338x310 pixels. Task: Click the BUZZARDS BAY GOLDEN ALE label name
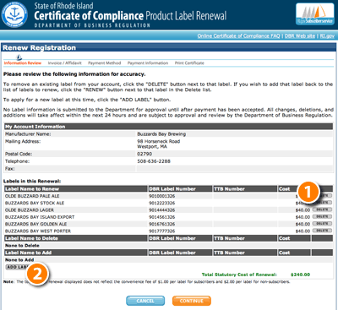pyautogui.click(x=35, y=224)
